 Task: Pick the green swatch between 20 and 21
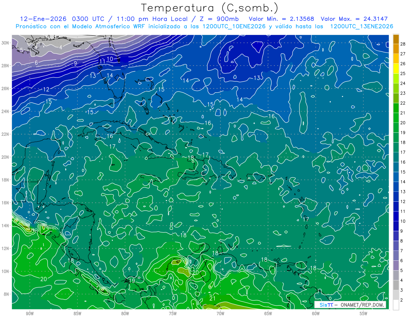coord(396,118)
